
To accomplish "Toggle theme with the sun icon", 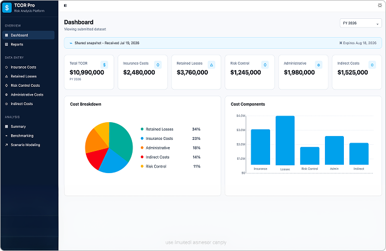I will point(379,5).
